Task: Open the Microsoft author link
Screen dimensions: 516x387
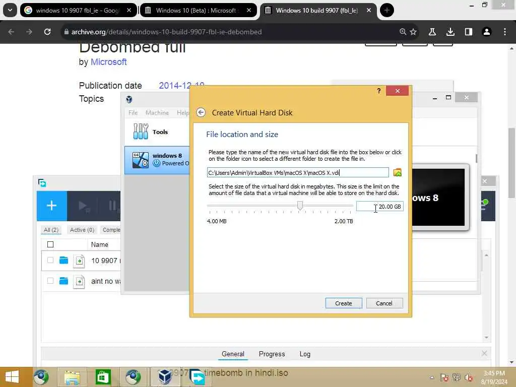Action: point(108,62)
